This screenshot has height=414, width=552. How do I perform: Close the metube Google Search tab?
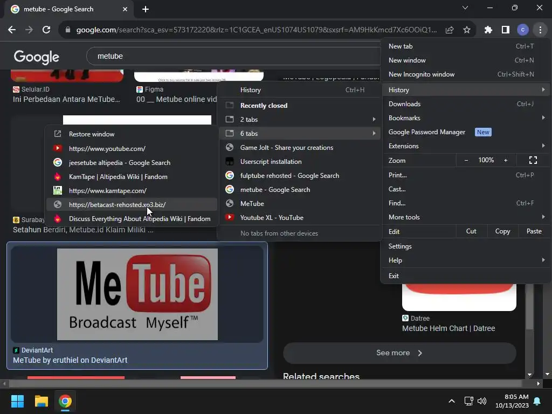click(x=125, y=9)
